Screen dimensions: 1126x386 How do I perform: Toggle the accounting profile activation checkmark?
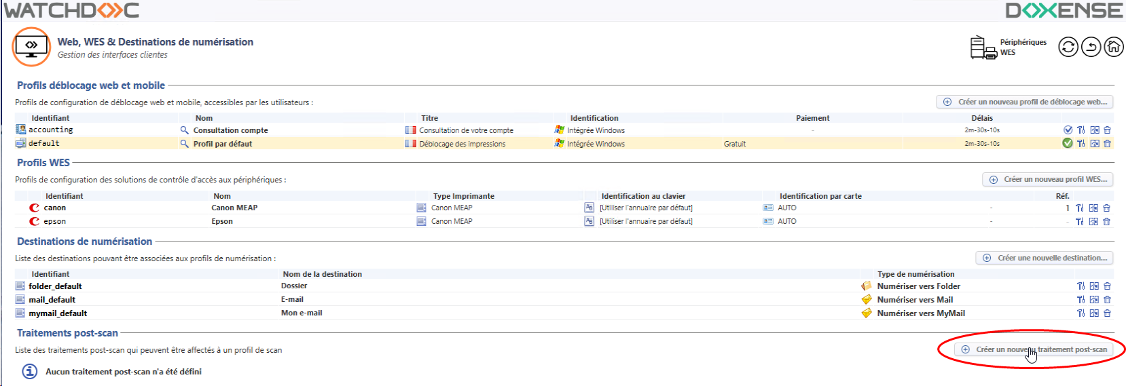click(1068, 130)
